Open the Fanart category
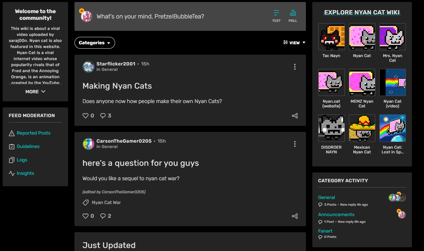Viewport: 424px width, 251px height. coord(325,231)
